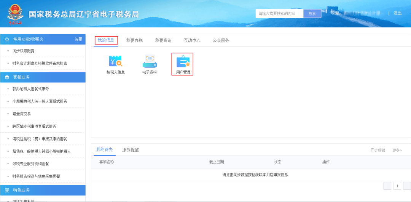Click the search input field

pos(279,14)
